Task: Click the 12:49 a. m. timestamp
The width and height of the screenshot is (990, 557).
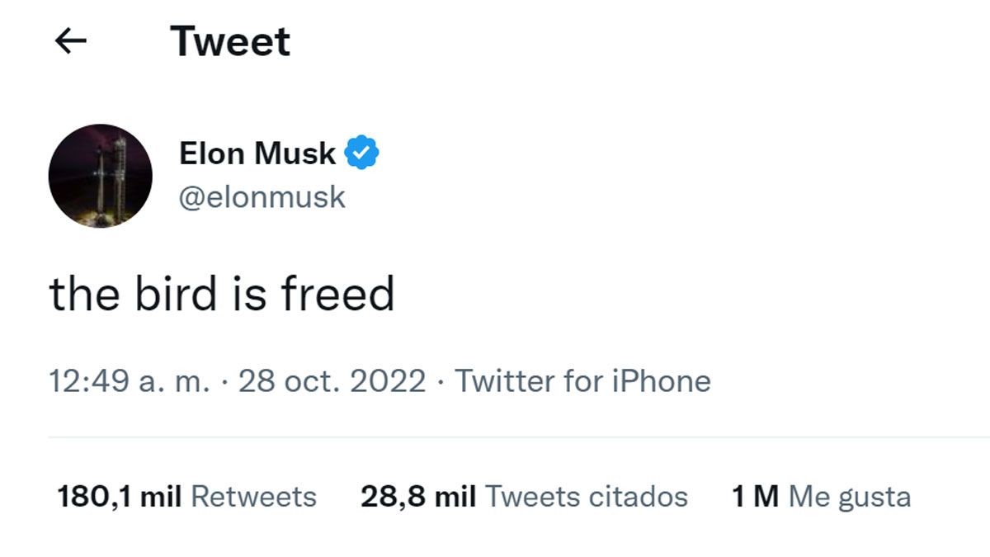Action: click(x=130, y=381)
